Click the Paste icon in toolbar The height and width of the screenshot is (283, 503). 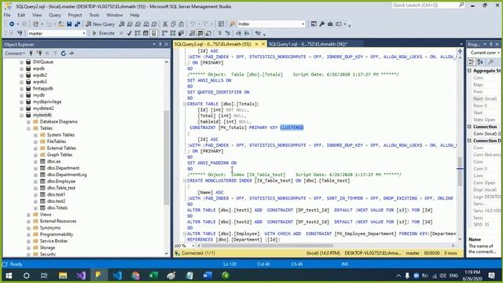pos(182,24)
